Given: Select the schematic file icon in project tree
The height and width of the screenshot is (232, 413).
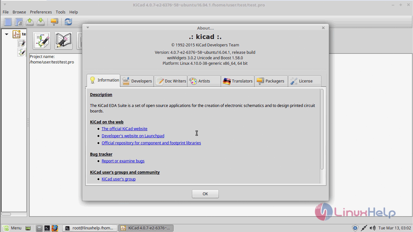Looking at the screenshot, I should (x=22, y=52).
